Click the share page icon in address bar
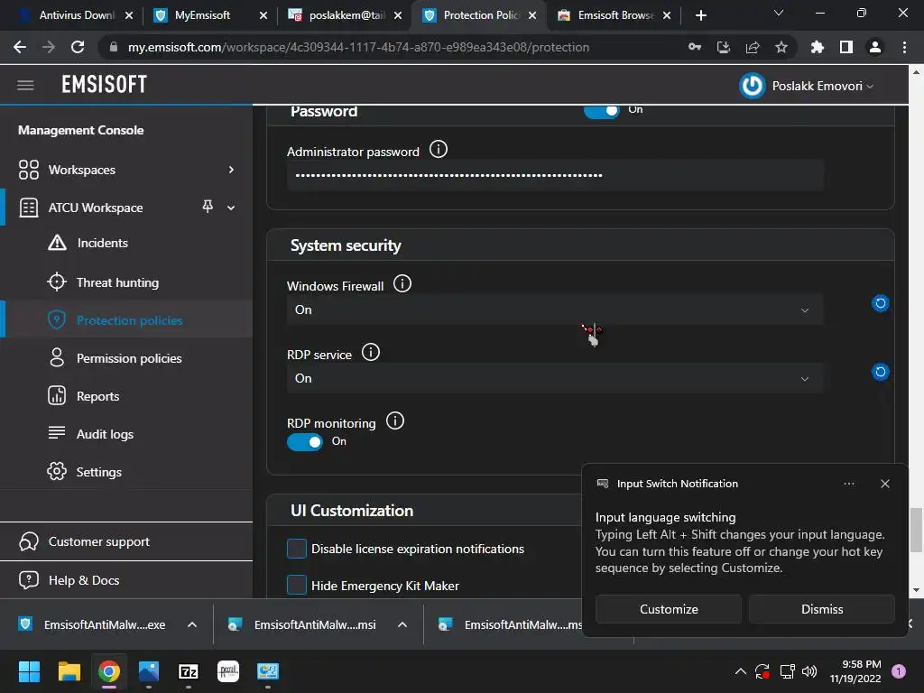Screen dimensions: 924x693 [x=753, y=47]
